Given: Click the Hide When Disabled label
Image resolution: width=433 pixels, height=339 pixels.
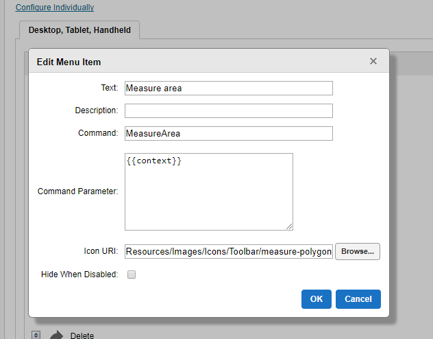Looking at the screenshot, I should [x=79, y=274].
